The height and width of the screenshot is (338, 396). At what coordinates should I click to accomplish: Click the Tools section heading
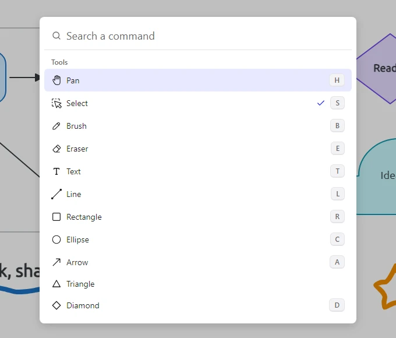(59, 62)
